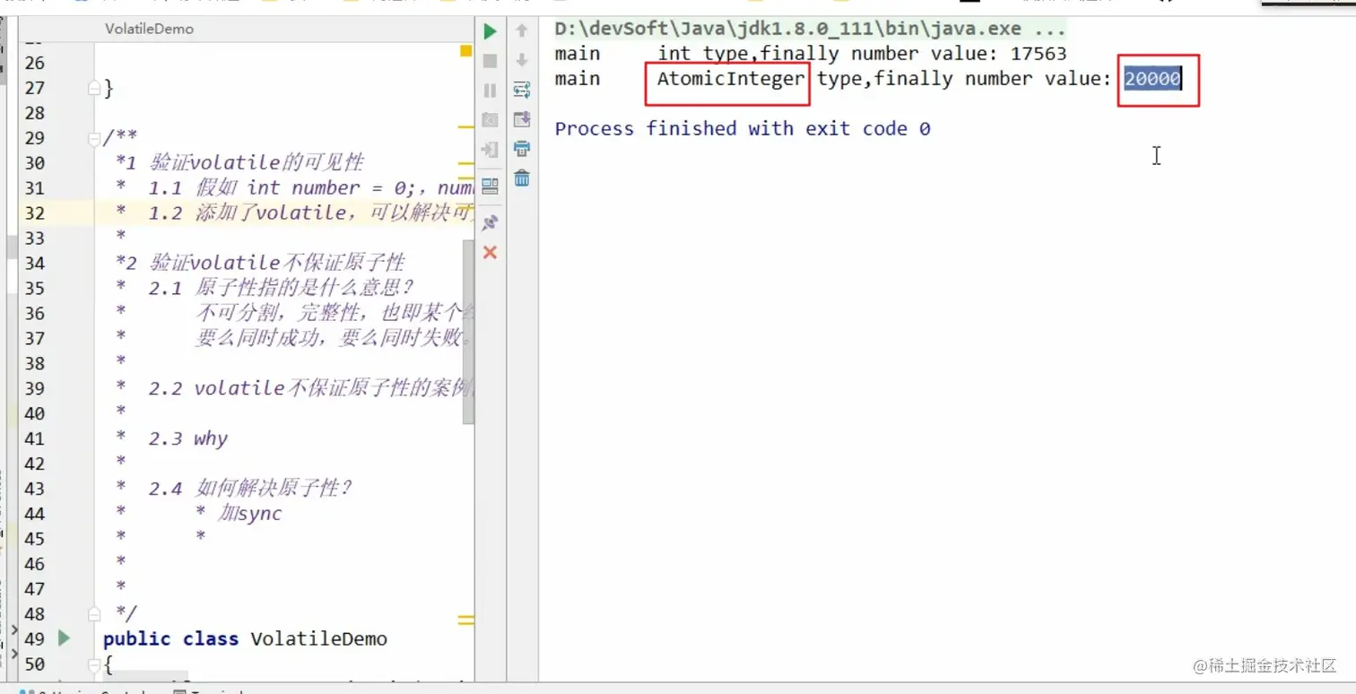Screen dimensions: 1356x694
Task: Clear all console output
Action: pos(521,178)
